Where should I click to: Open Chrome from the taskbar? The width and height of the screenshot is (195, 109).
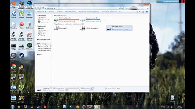click(77, 107)
